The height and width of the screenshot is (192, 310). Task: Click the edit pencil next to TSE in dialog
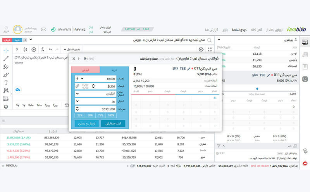point(189,69)
